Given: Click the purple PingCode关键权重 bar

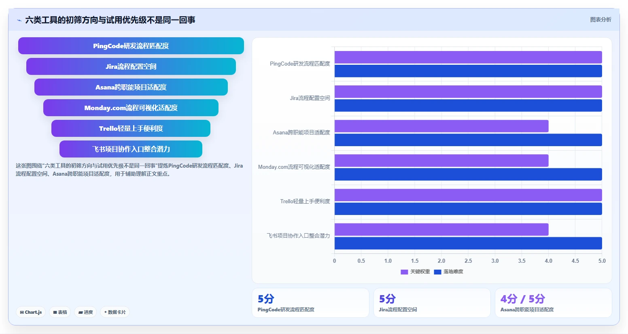Looking at the screenshot, I should (x=468, y=57).
